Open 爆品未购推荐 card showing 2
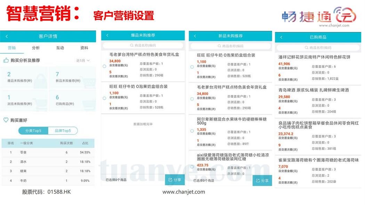 (24, 77)
